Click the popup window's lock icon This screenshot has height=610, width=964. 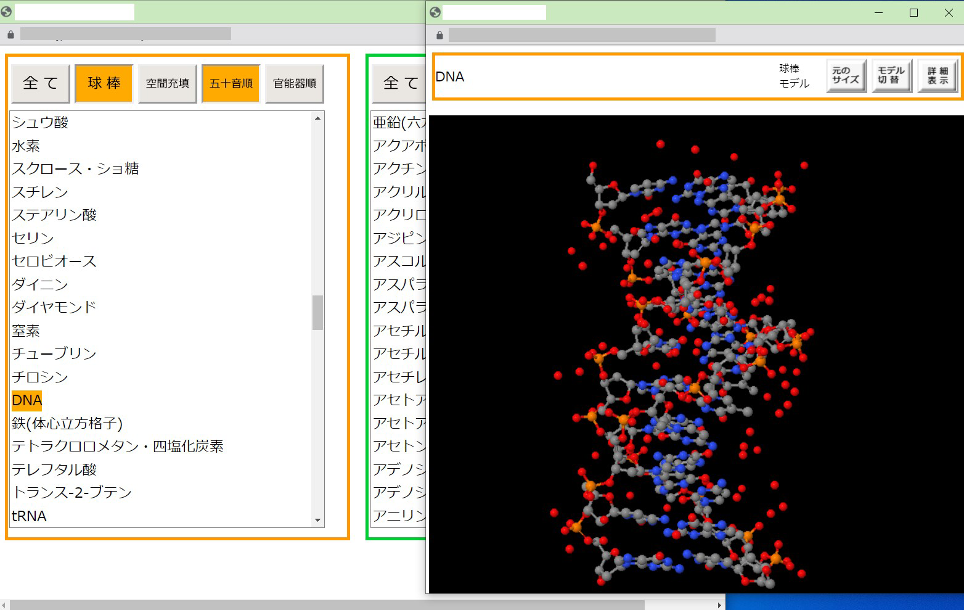coord(439,35)
